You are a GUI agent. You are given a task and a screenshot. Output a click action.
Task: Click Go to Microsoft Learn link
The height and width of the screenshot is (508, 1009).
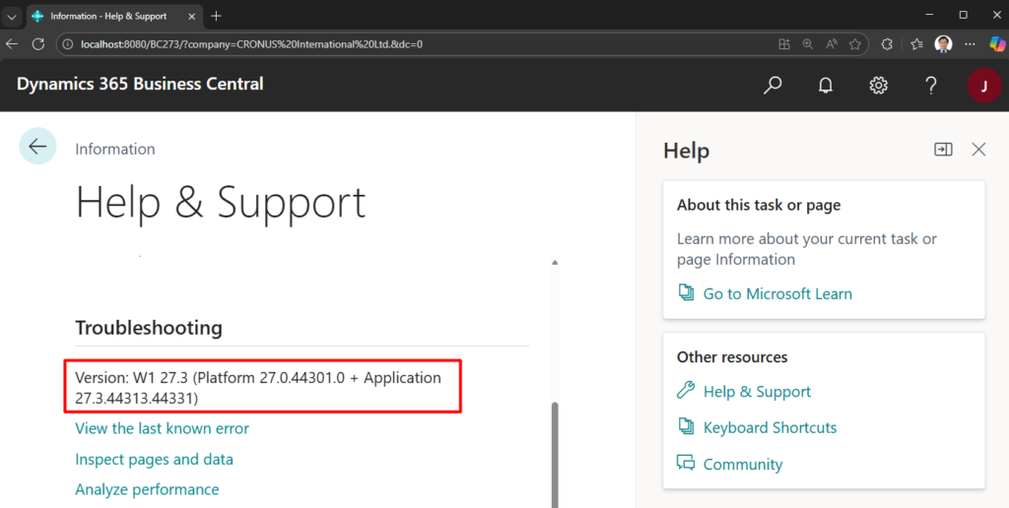click(x=776, y=293)
